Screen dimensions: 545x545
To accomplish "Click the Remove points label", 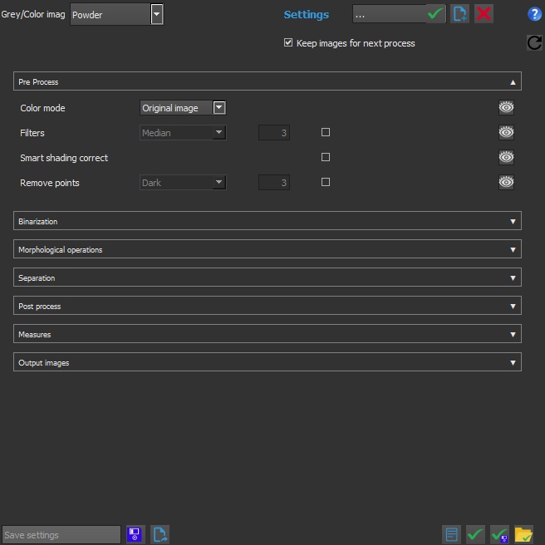I will [50, 183].
